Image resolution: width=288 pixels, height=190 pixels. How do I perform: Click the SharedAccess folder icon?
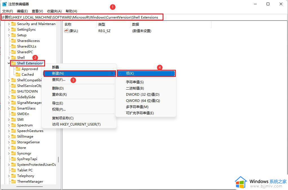pyautogui.click(x=14, y=41)
